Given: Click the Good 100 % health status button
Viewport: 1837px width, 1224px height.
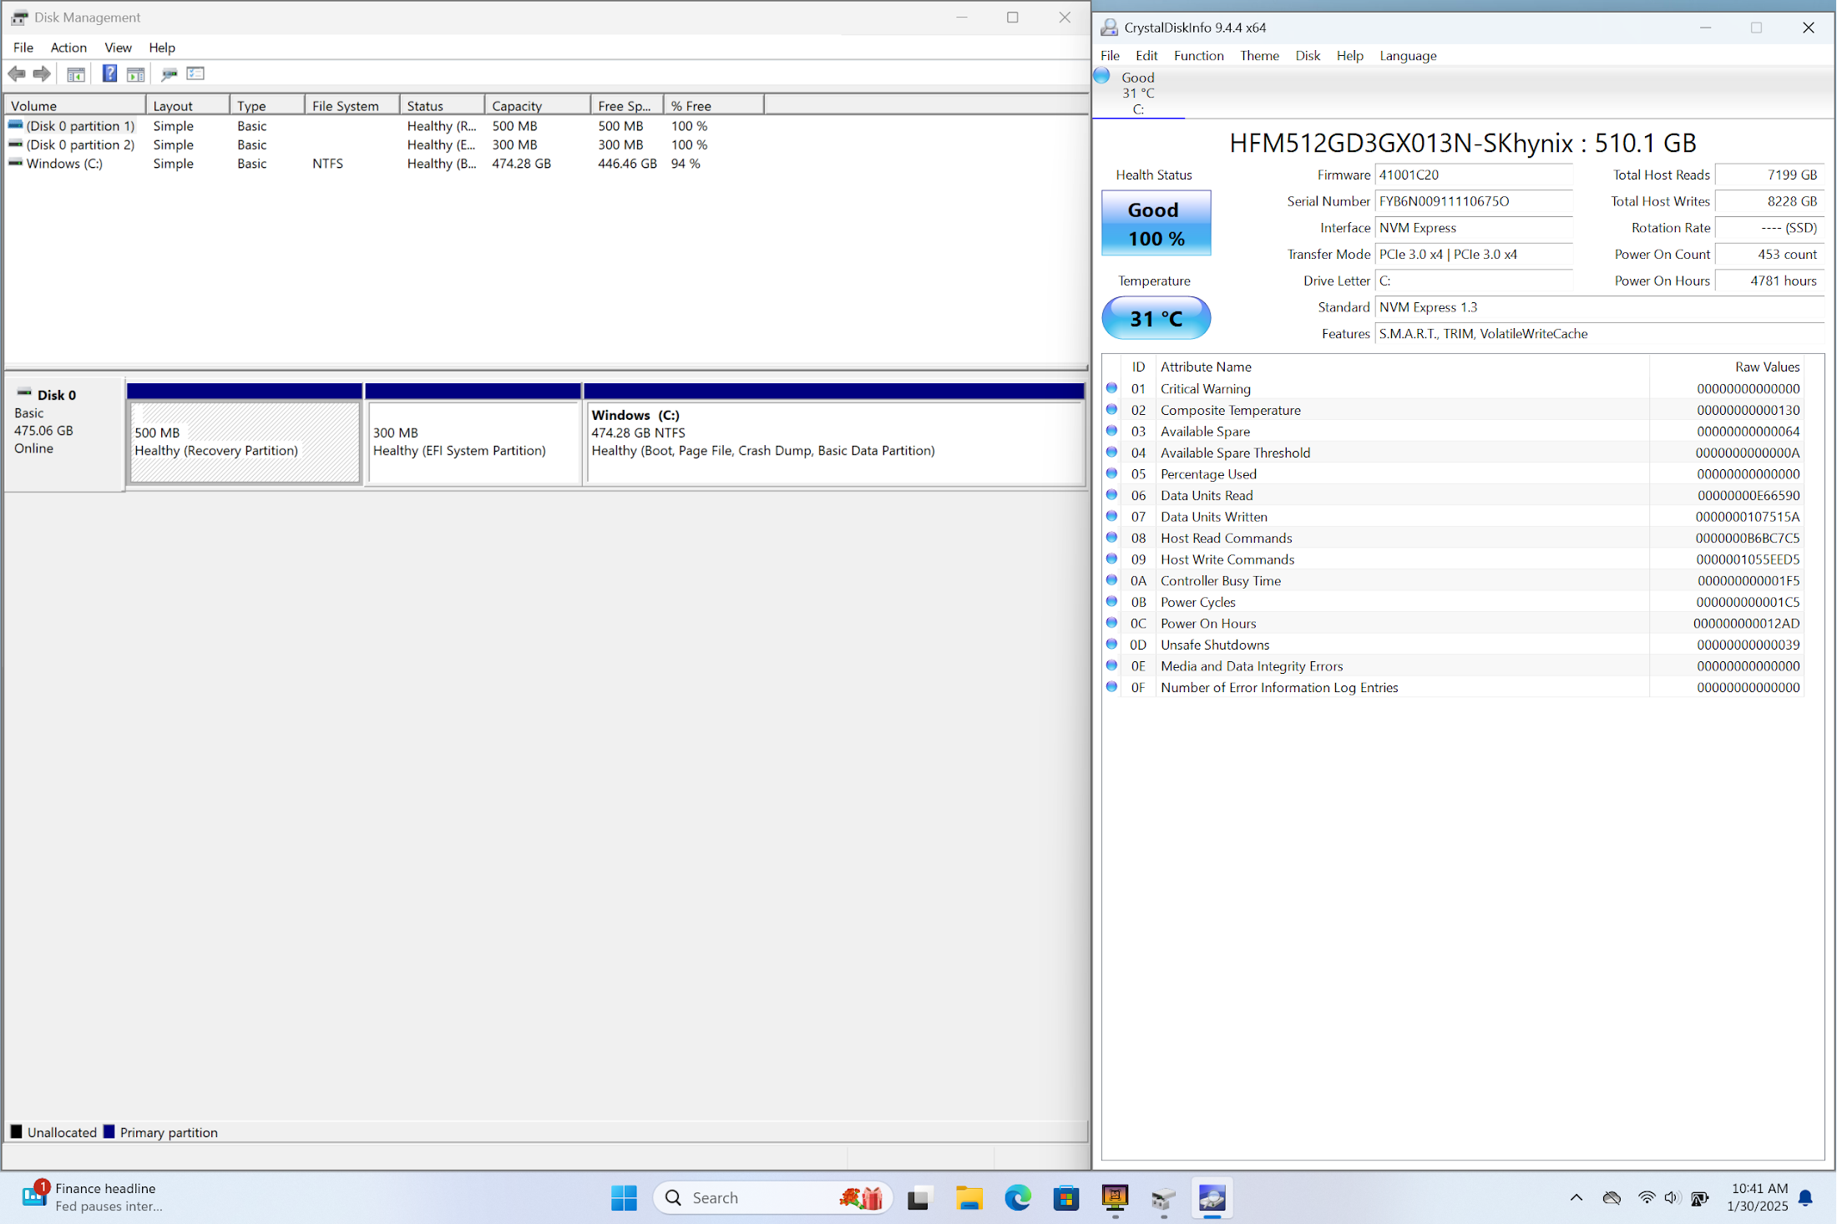Looking at the screenshot, I should tap(1156, 223).
